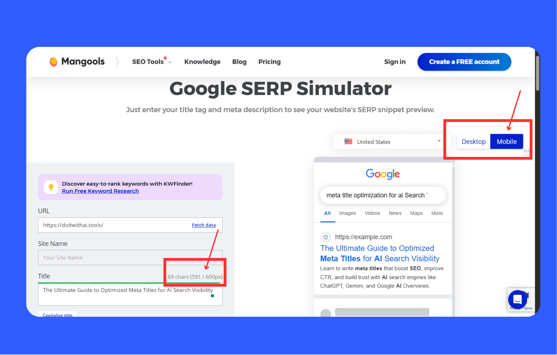Image resolution: width=557 pixels, height=355 pixels.
Task: Click Create a FREE account button
Action: (x=464, y=62)
